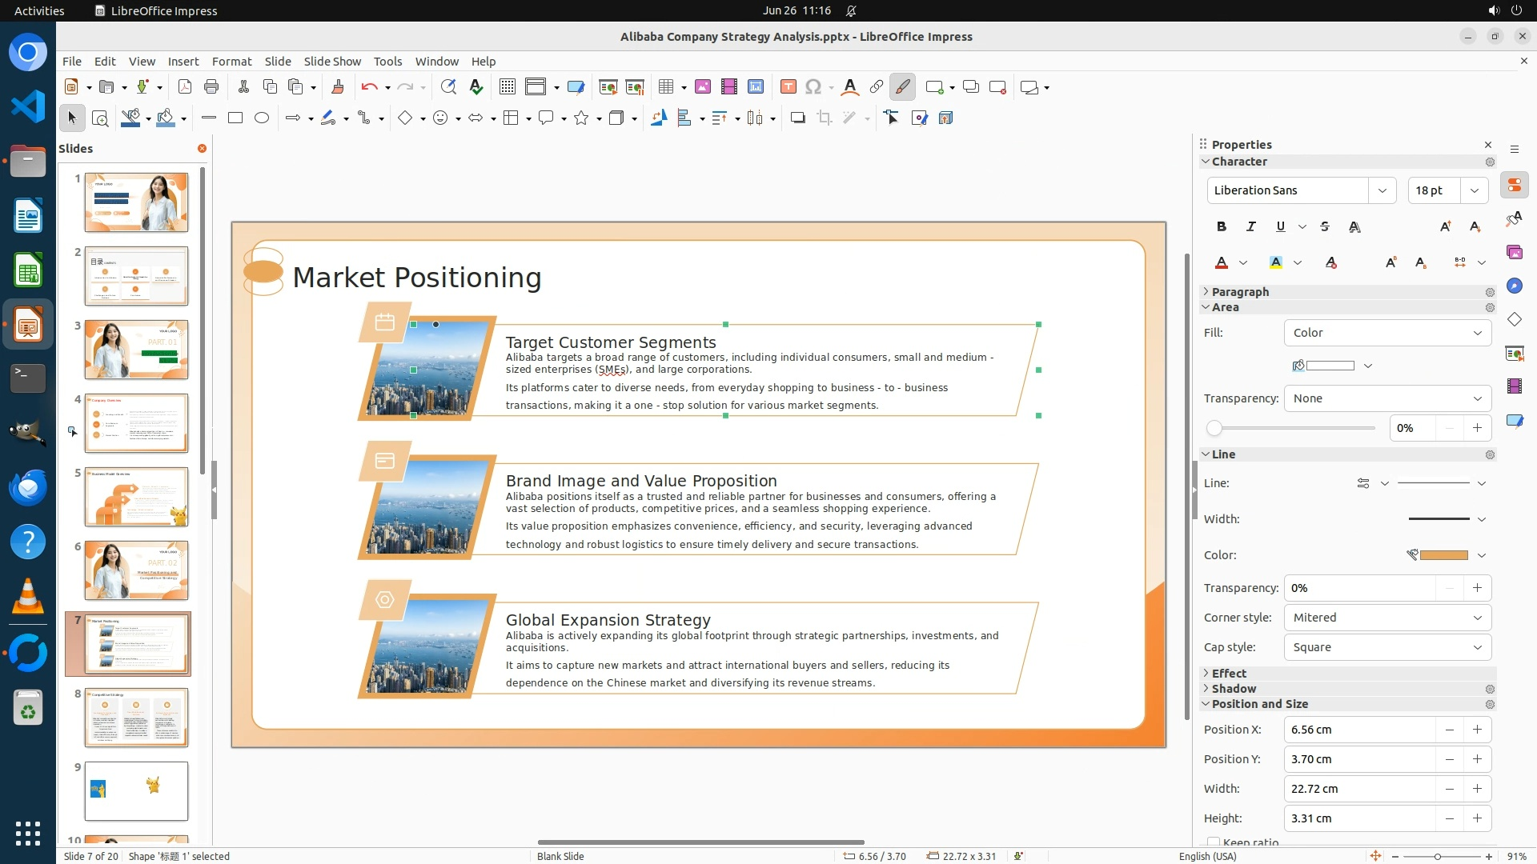The image size is (1537, 864).
Task: Select slide 8 thumbnail
Action: [x=136, y=718]
